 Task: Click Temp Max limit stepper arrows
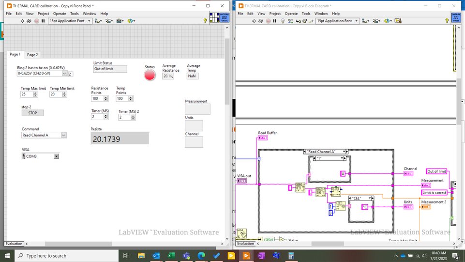35,94
